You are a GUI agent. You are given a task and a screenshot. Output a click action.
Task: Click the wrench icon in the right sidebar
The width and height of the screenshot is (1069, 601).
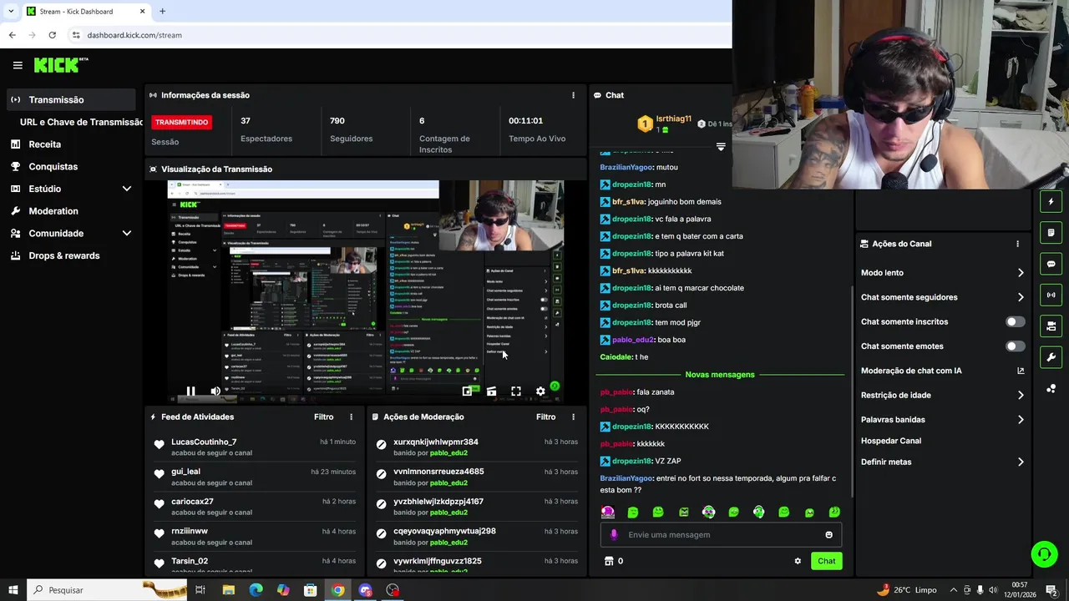coord(1051,357)
